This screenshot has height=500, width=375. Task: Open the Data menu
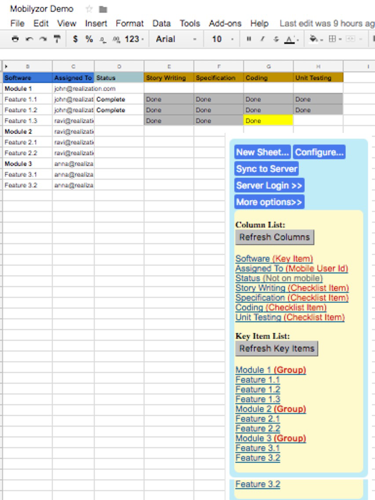(x=162, y=24)
